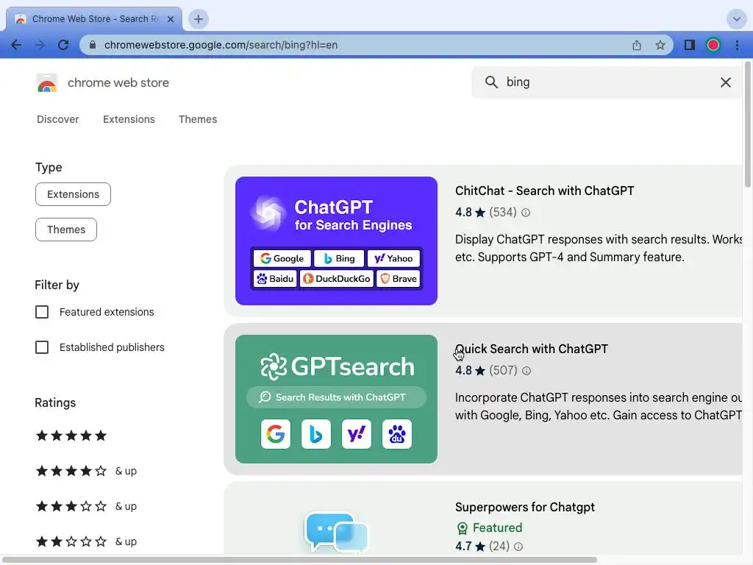Click ChitChat 4.8 star rating
The image size is (753, 565).
tap(470, 213)
